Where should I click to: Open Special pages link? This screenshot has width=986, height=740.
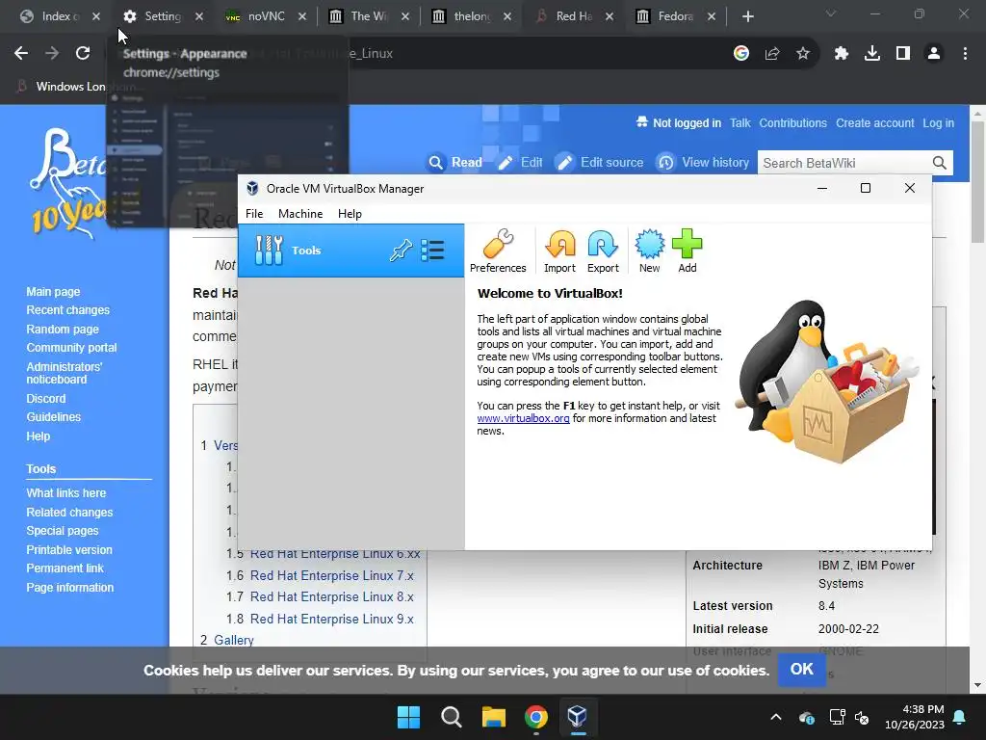point(63,531)
